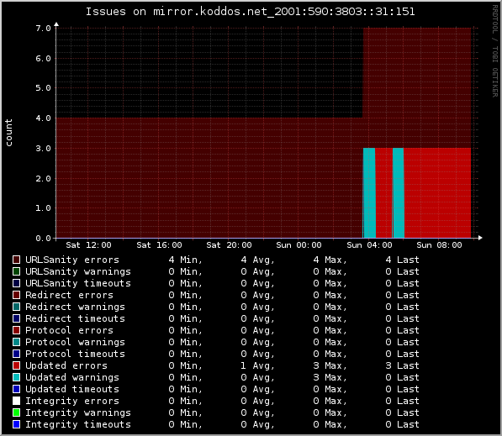
Task: Click the Integrity warnings bright green swatch
Action: (x=16, y=412)
